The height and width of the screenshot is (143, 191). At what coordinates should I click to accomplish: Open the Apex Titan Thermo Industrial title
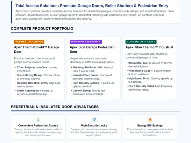149,47
